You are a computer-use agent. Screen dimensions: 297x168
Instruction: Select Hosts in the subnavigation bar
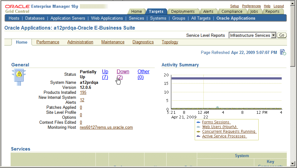(x=14, y=18)
